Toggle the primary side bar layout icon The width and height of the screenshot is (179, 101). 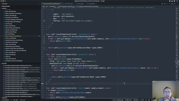coord(170,1)
